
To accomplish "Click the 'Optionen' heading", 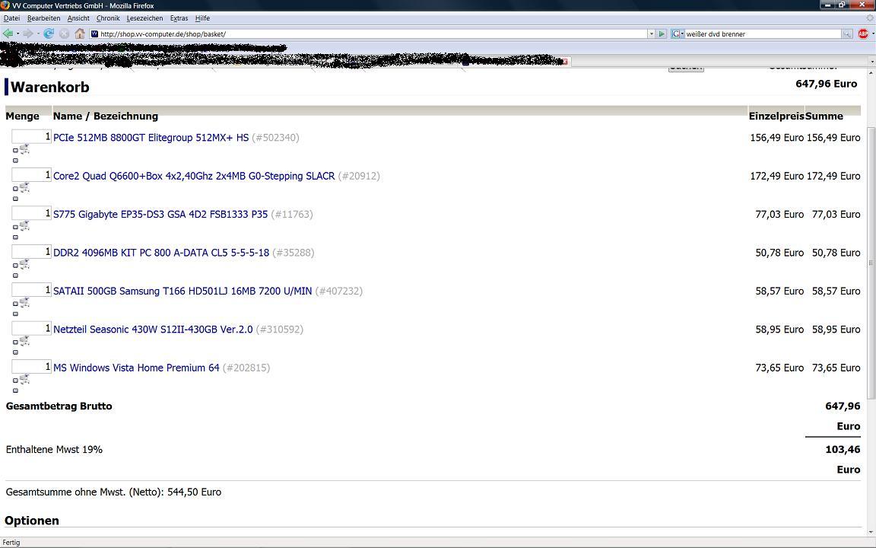I will (32, 521).
